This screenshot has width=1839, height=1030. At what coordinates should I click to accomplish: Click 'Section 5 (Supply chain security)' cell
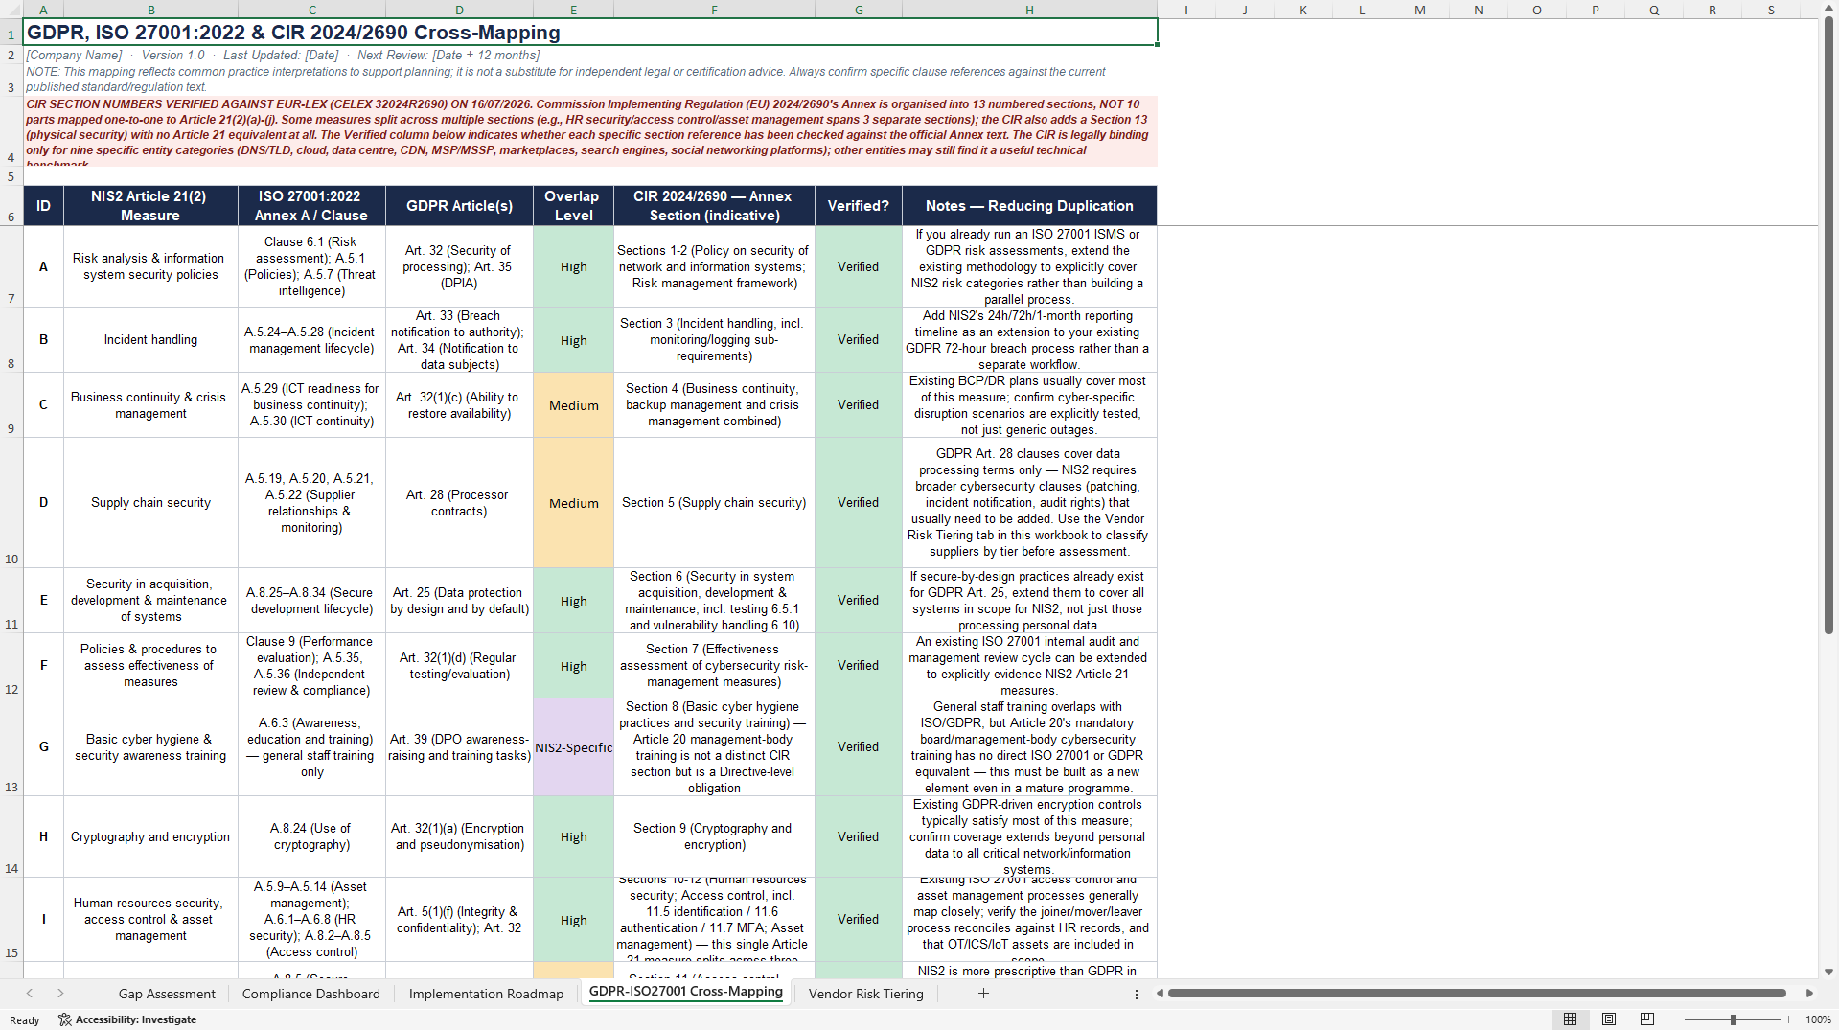714,502
